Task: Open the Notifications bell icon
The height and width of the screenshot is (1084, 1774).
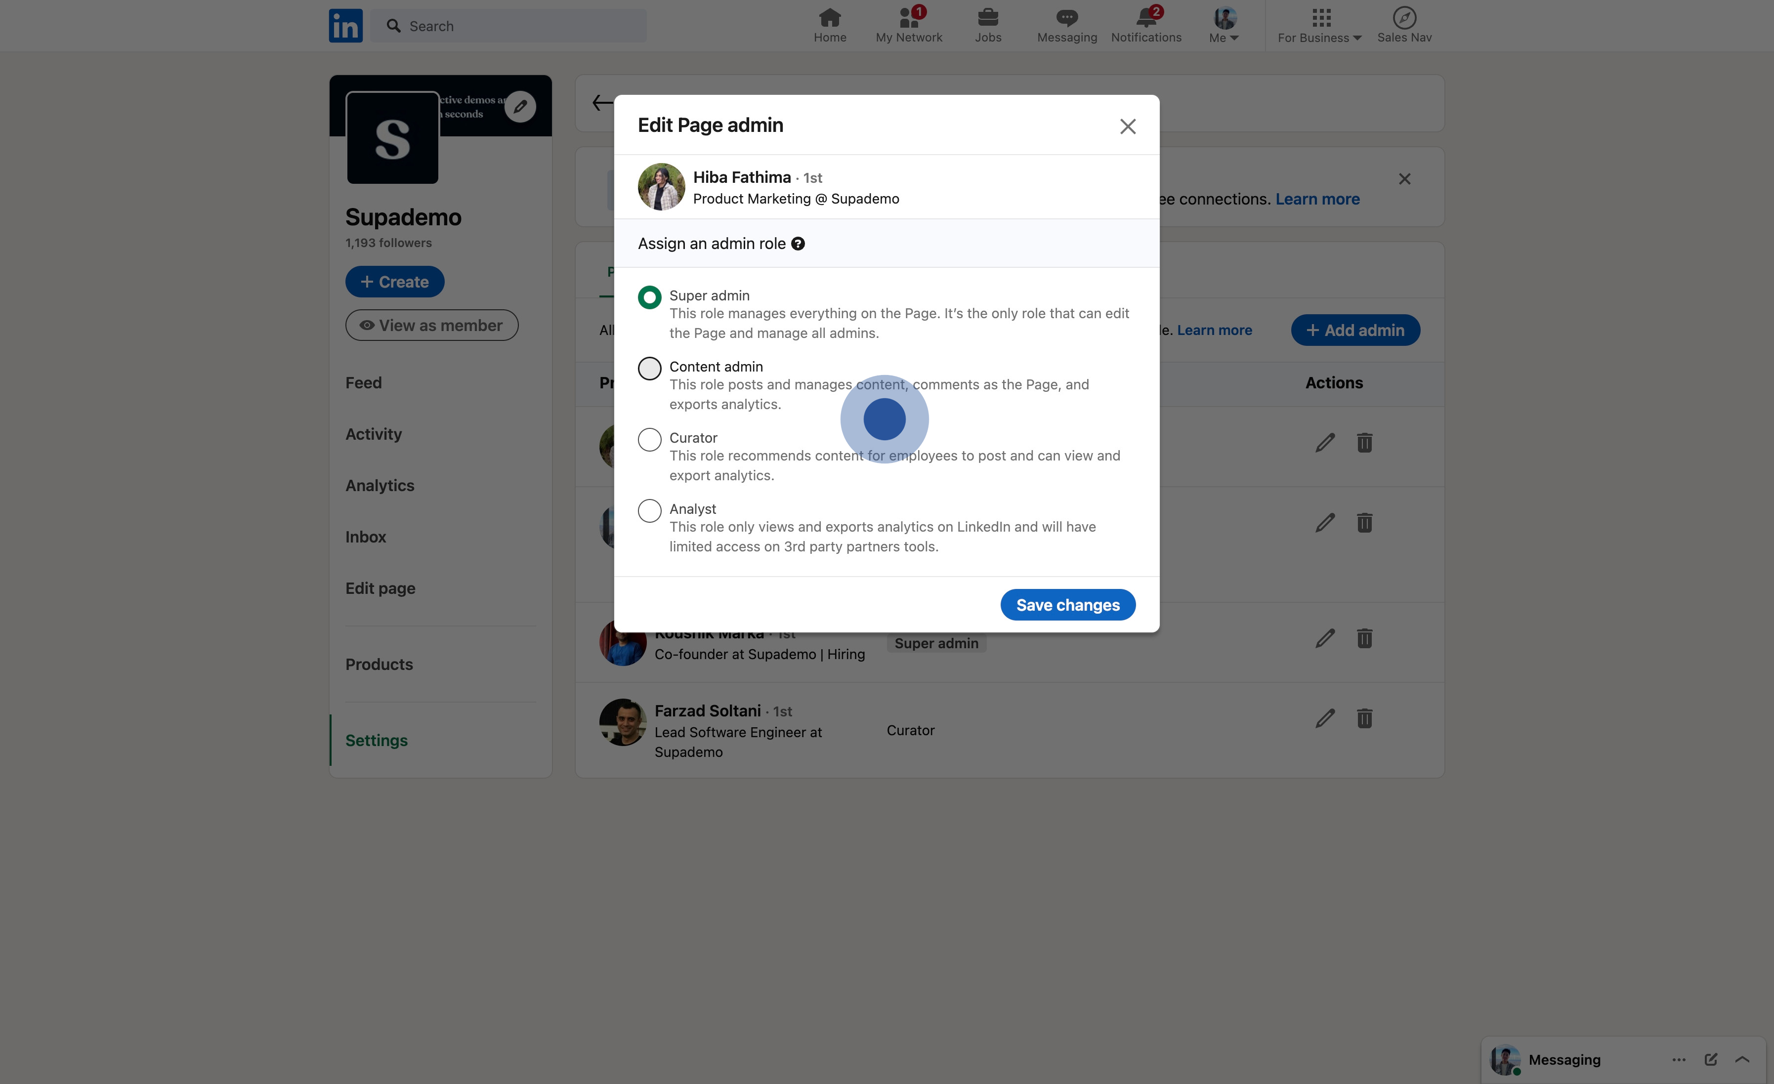Action: [1145, 17]
